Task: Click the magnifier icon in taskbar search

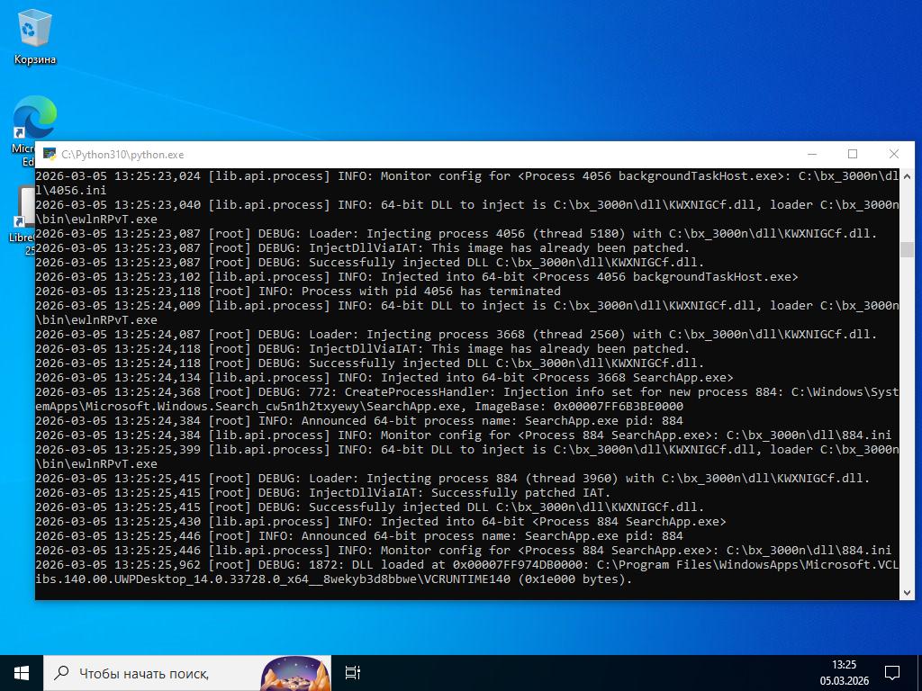Action: pos(61,672)
